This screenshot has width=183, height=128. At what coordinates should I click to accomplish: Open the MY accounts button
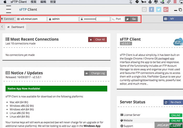coord(173,19)
